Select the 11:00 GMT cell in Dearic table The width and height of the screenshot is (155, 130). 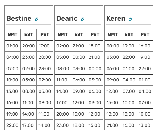point(63,80)
